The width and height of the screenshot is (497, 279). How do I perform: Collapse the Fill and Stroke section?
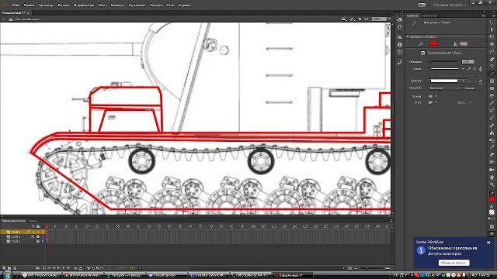pyautogui.click(x=408, y=36)
